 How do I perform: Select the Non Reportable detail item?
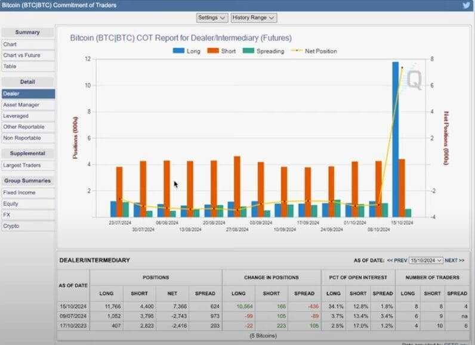pyautogui.click(x=28, y=138)
